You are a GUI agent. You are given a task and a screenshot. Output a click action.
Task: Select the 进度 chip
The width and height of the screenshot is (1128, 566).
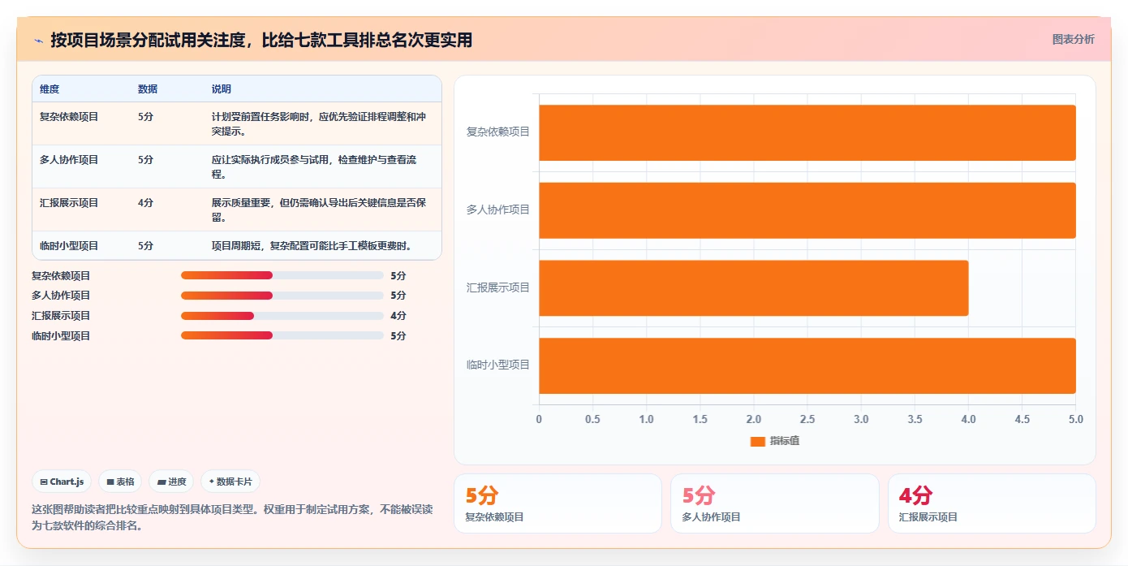171,482
